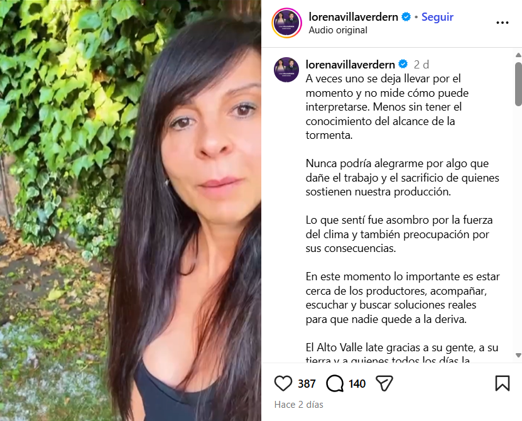Click the 387 likes count

[x=307, y=384]
